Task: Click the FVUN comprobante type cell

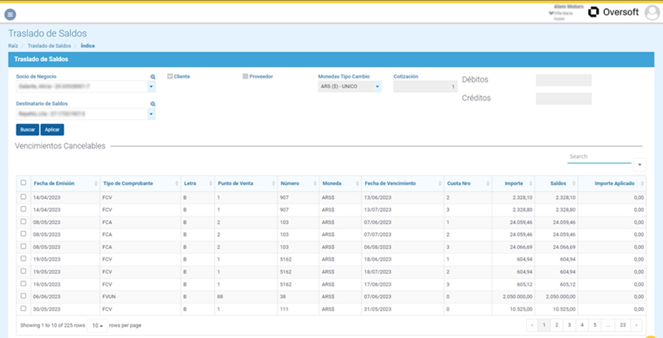Action: [x=140, y=297]
